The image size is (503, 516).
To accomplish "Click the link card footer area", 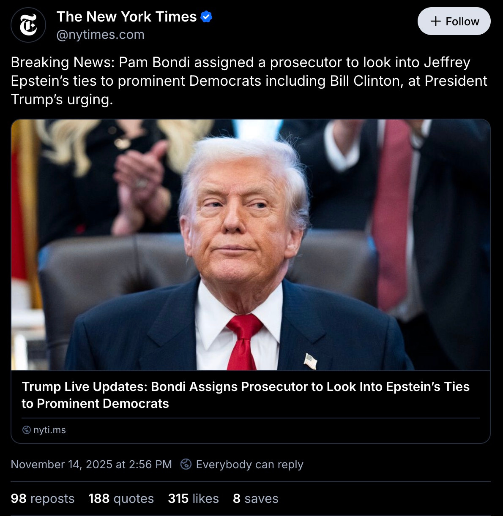I will click(x=251, y=430).
